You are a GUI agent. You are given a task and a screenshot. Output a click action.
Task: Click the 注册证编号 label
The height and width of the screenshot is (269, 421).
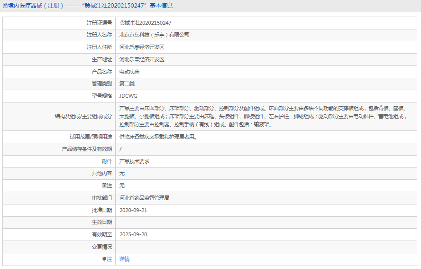pos(100,23)
